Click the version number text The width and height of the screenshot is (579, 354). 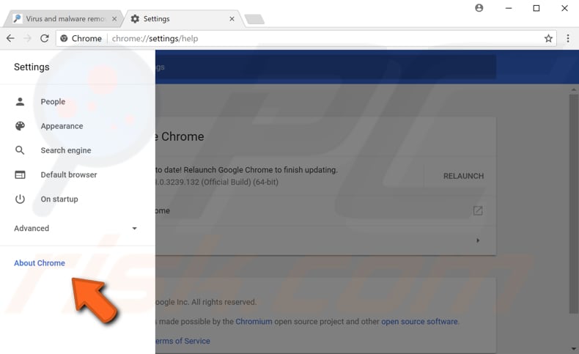tap(217, 182)
